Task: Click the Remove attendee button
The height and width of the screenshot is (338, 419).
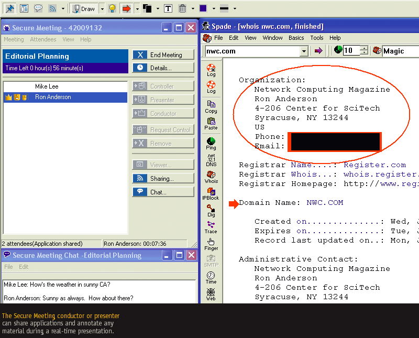Action: tap(163, 144)
